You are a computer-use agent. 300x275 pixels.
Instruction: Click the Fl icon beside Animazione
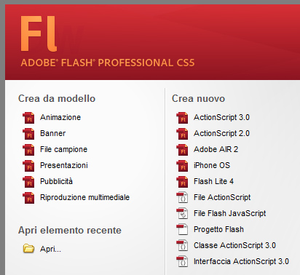(28, 118)
